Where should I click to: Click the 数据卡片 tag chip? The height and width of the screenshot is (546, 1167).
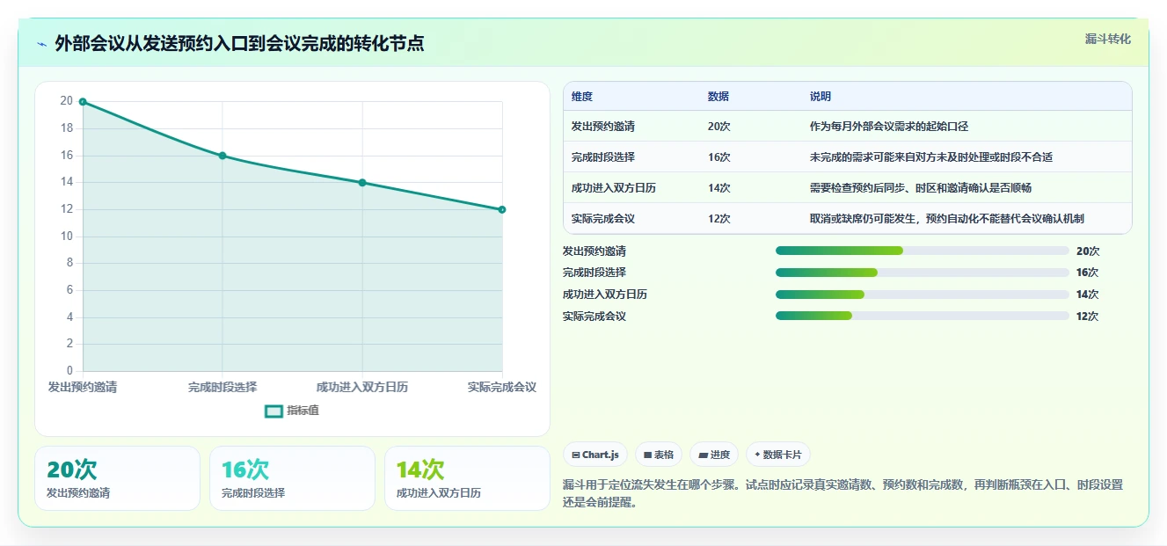tap(778, 455)
